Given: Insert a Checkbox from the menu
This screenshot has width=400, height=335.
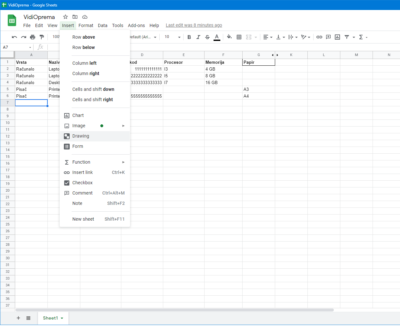Looking at the screenshot, I should [82, 183].
